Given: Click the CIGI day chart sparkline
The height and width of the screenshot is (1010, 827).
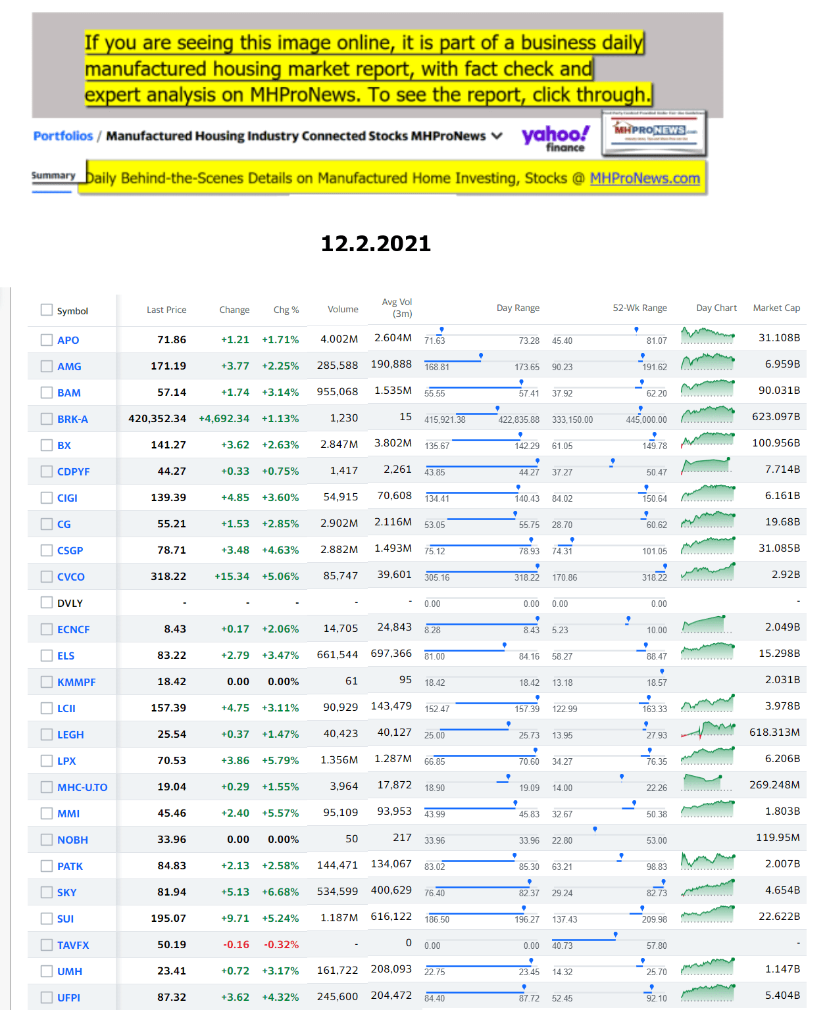Looking at the screenshot, I should click(x=708, y=494).
